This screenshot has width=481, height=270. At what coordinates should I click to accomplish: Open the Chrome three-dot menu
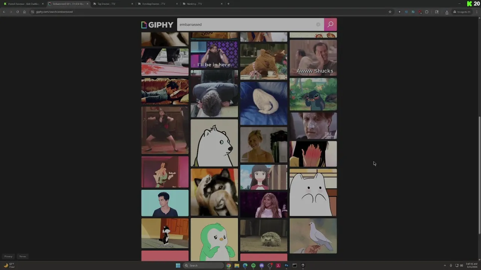click(477, 12)
